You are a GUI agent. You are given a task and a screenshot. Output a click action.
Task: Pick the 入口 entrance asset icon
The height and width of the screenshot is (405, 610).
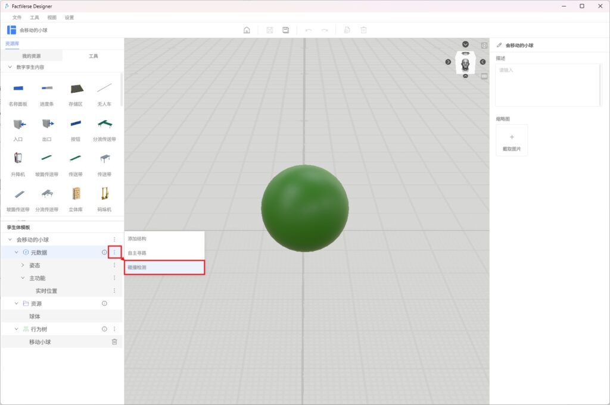pos(17,124)
